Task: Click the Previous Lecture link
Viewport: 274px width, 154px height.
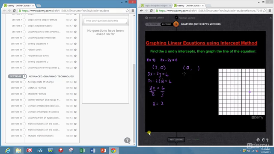Action: pyautogui.click(x=187, y=18)
